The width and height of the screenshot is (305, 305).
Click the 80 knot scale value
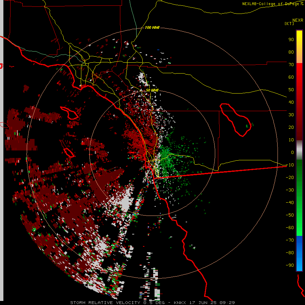click(x=291, y=52)
